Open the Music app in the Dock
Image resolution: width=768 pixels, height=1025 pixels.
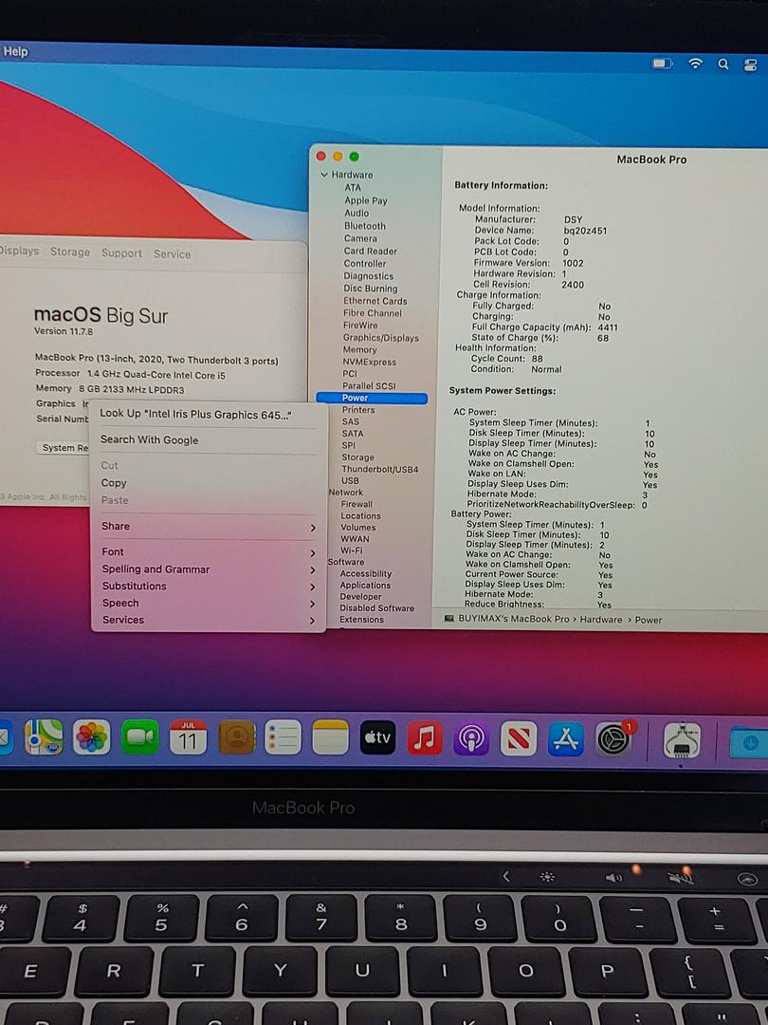click(425, 738)
